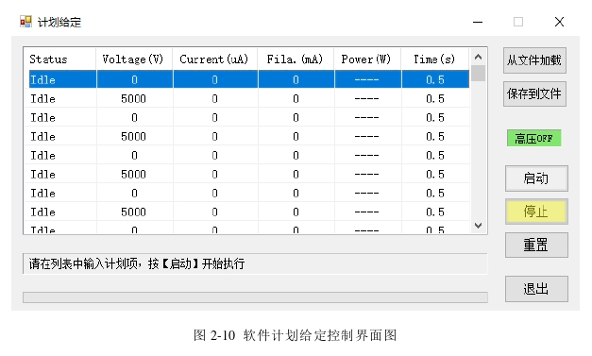Image resolution: width=592 pixels, height=356 pixels.
Task: Click the 启动 button
Action: [536, 178]
